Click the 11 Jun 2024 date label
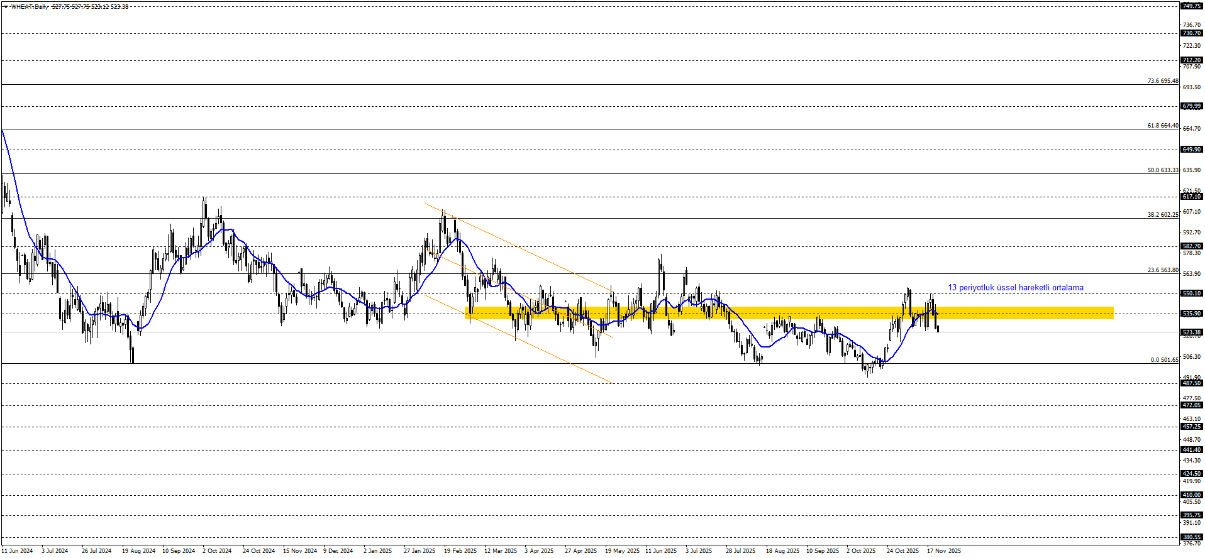This screenshot has width=1205, height=558. tap(17, 551)
